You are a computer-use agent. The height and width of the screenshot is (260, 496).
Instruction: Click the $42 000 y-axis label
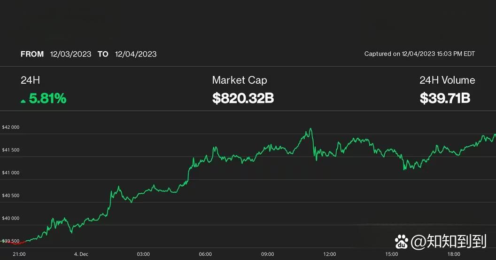pyautogui.click(x=11, y=127)
